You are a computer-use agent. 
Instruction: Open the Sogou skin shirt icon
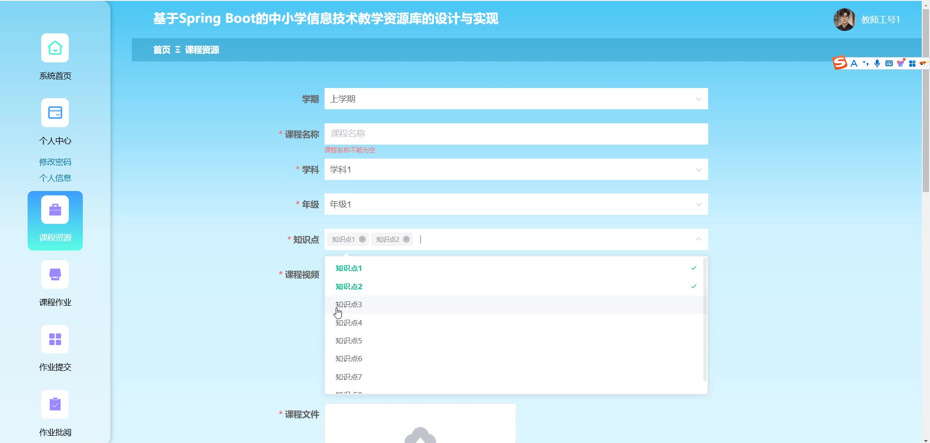900,63
